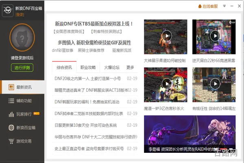Open the 更多 tab
Viewport: 244px width, 163px height.
130,67
